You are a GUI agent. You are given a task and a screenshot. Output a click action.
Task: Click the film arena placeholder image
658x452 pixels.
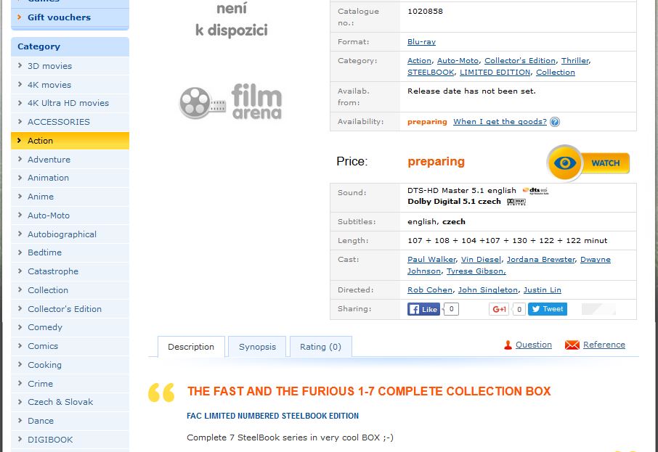pos(230,102)
